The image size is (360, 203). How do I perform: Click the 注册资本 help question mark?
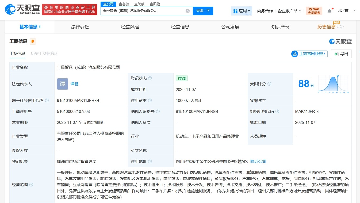pyautogui.click(x=150, y=100)
